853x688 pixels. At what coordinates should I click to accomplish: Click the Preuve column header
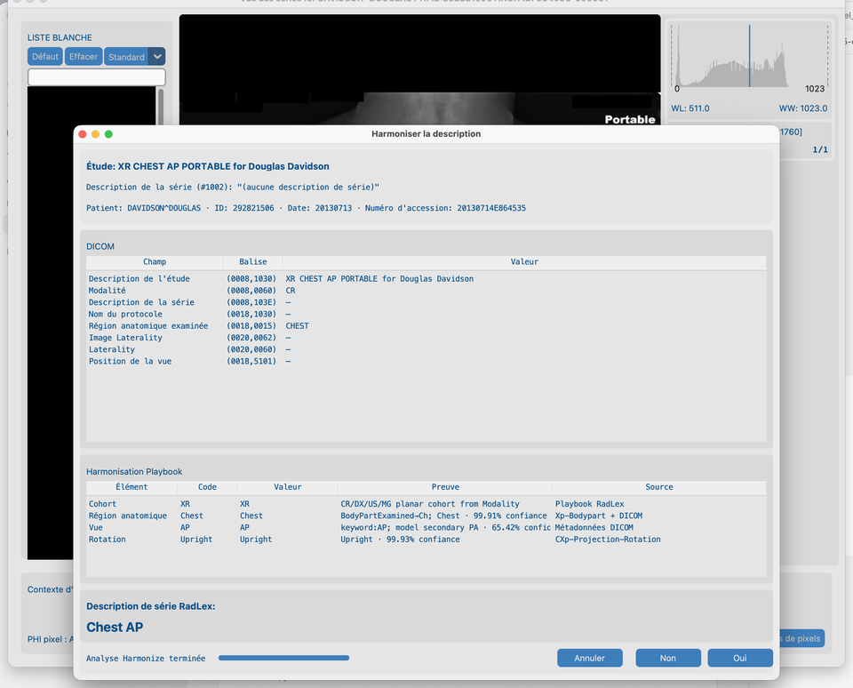tap(445, 487)
